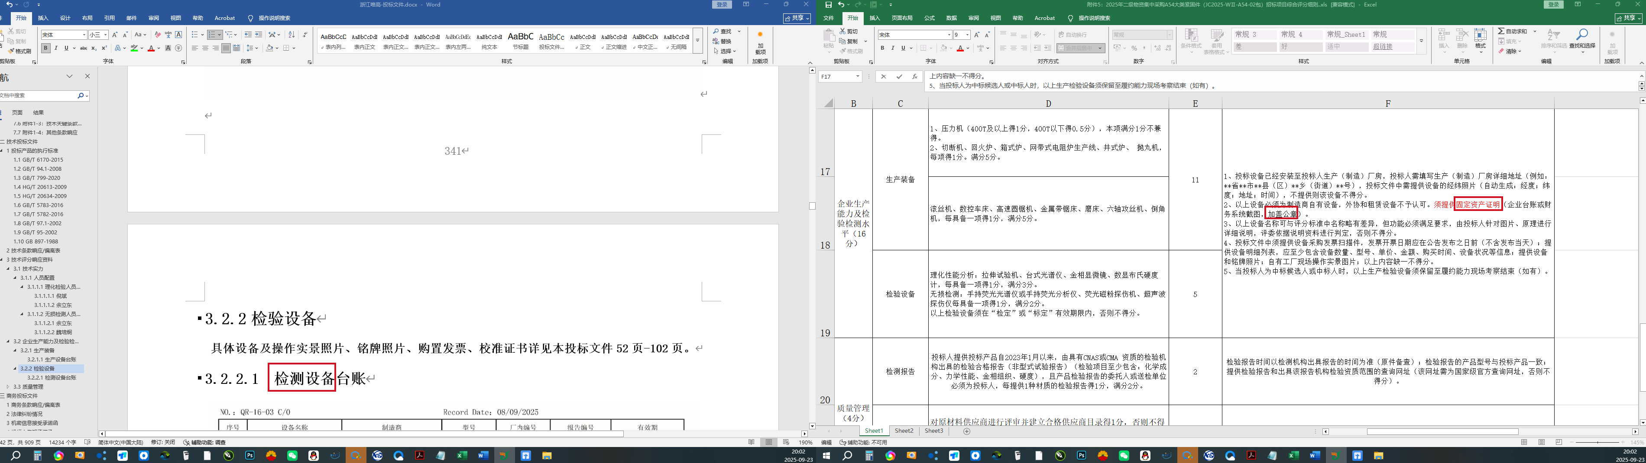Open Word font name dropdown (宋体)

(84, 35)
